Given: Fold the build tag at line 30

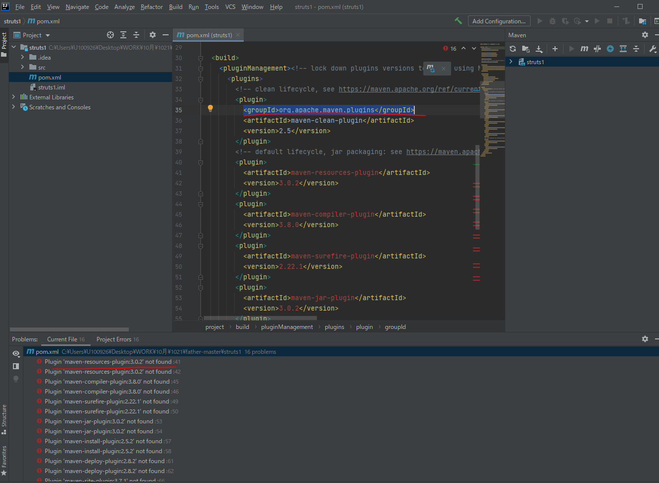Looking at the screenshot, I should coord(201,58).
